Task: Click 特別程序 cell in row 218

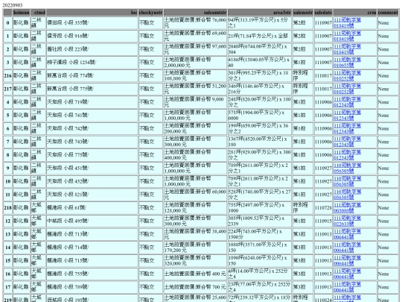Action: (x=303, y=208)
